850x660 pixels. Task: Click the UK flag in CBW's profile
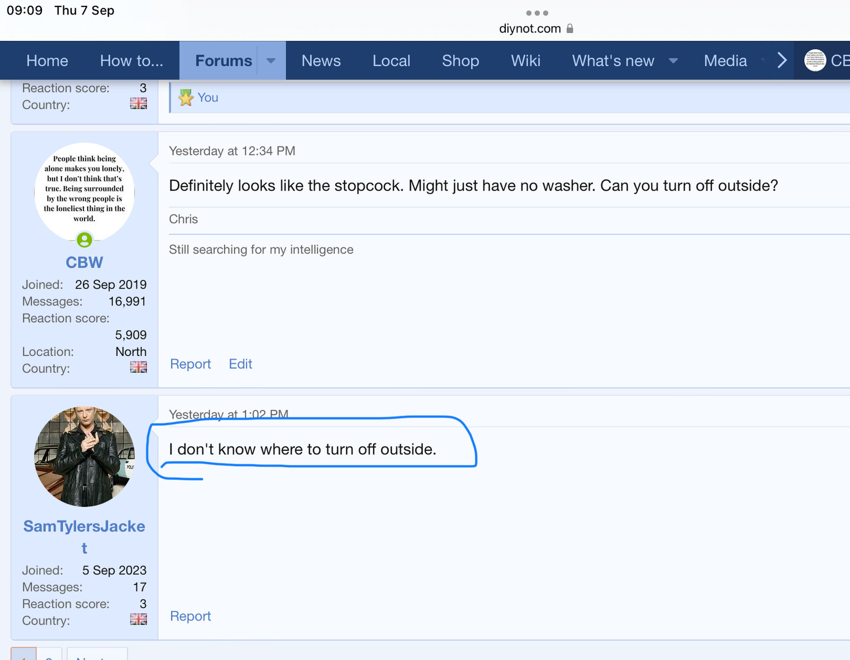(138, 367)
